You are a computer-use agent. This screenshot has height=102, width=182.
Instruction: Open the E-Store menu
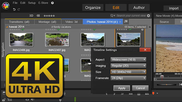pyautogui.click(x=43, y=3)
